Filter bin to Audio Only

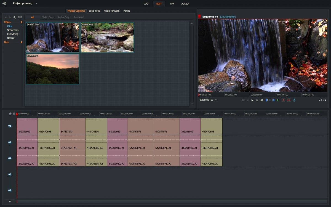coord(63,17)
